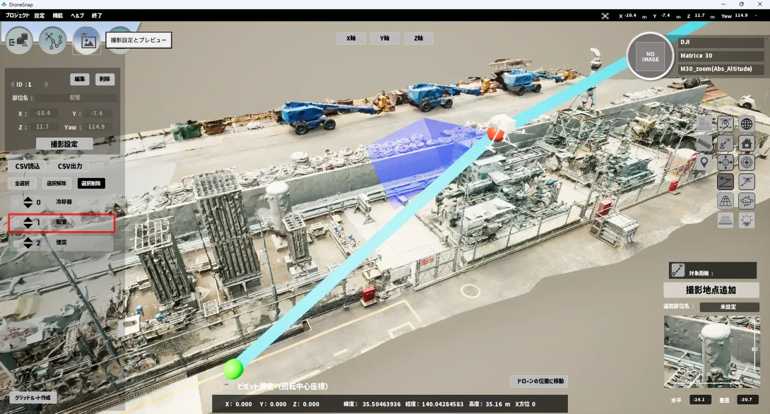Click the location pin marker icon

[x=704, y=163]
